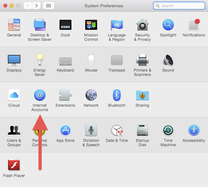Open Mouse preferences

tap(91, 60)
